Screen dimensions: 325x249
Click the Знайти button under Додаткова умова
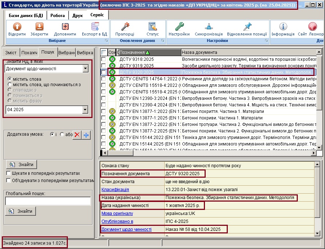click(21, 165)
